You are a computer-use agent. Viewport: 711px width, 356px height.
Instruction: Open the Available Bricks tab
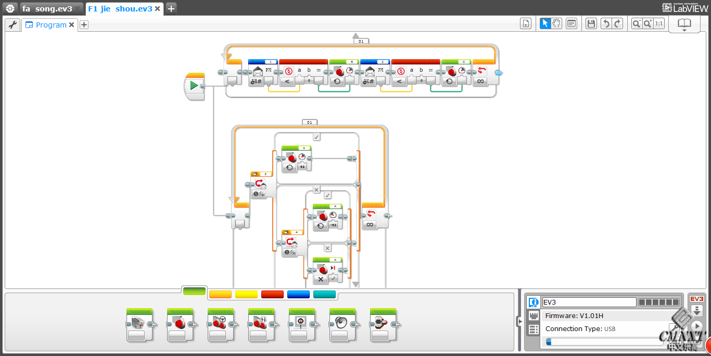pos(533,329)
